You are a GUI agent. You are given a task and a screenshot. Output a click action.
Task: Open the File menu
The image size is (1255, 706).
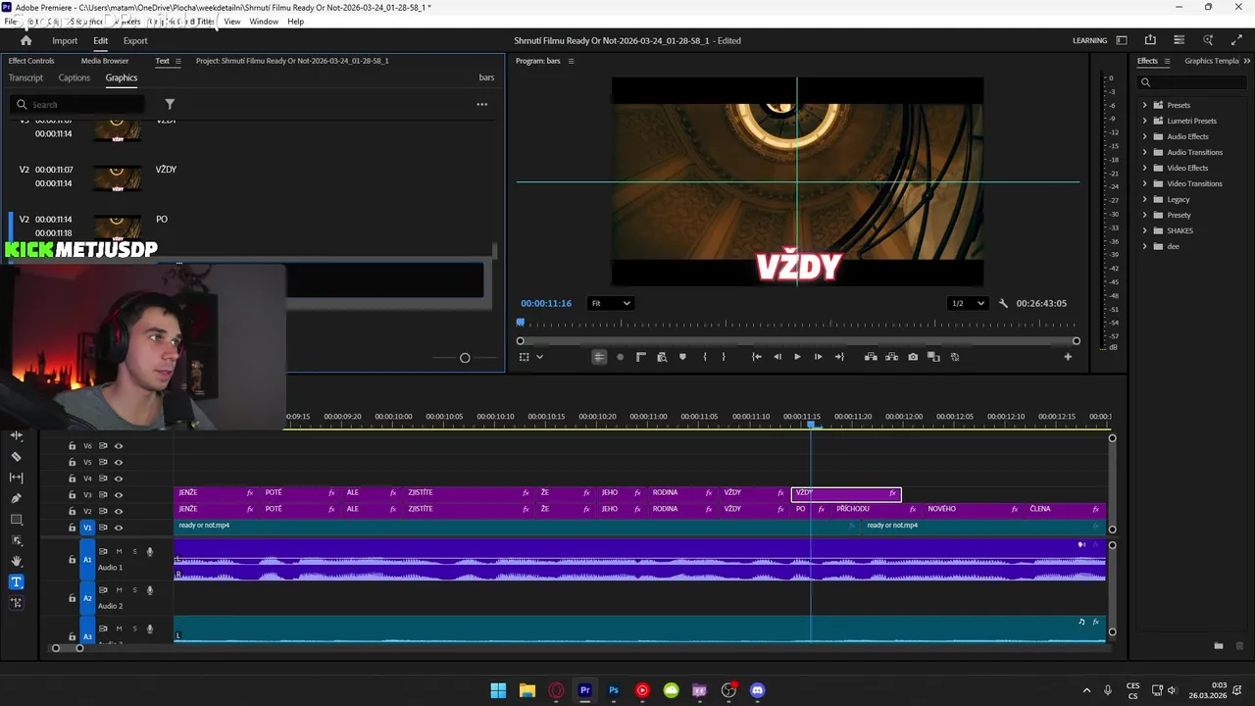9,22
